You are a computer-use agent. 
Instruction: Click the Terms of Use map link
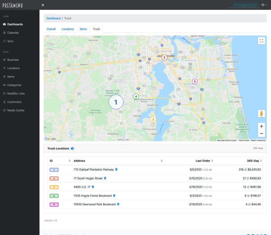coord(244,140)
